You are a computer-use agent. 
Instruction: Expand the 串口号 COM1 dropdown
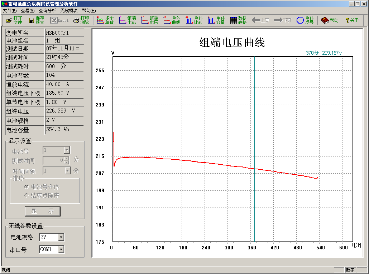tap(61, 249)
